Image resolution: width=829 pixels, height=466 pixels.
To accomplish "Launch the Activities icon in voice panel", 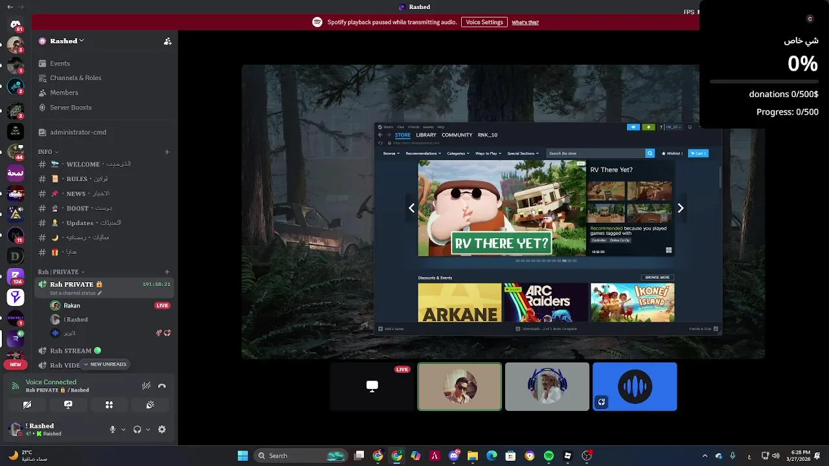I will pyautogui.click(x=109, y=405).
